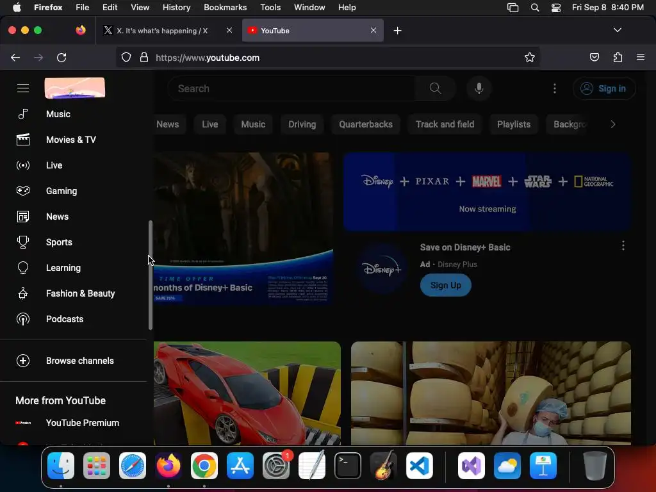Click the Movies & TV clapperboard icon

coord(23,139)
